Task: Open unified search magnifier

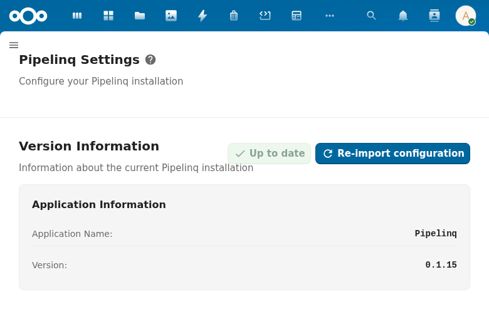Action: [371, 16]
